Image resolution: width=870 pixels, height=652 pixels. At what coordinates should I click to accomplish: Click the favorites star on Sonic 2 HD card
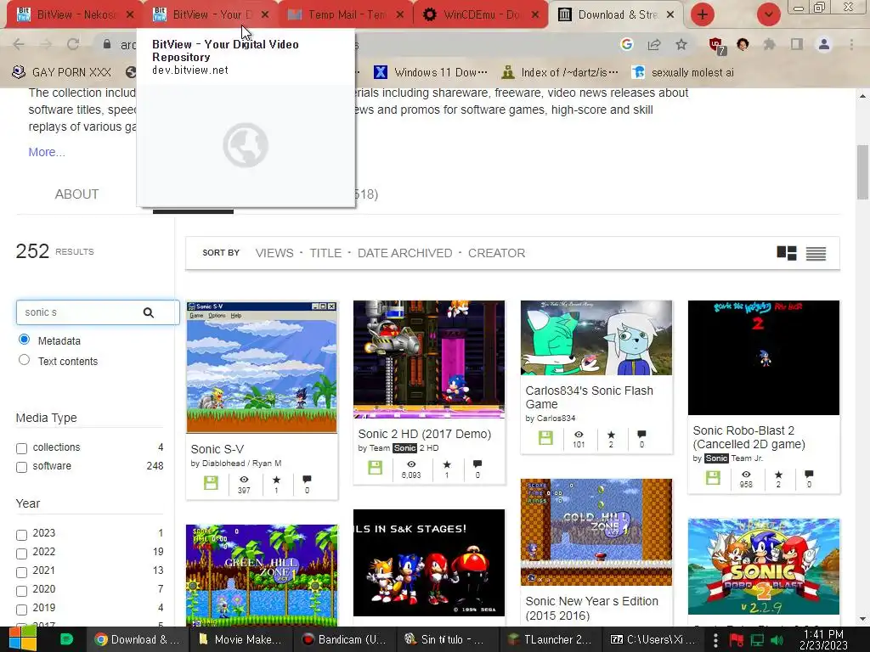point(447,464)
